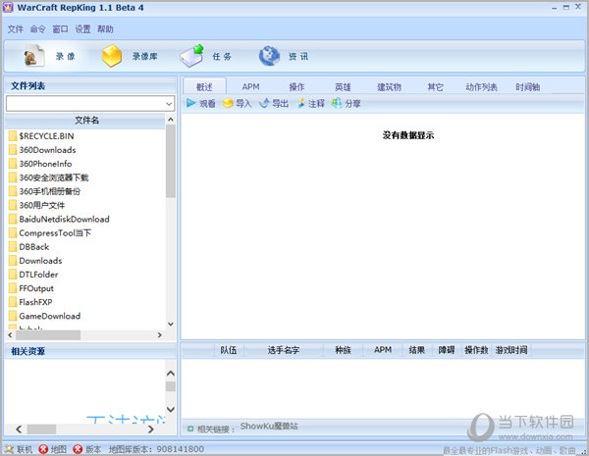Click the file list scroll up arrow
589x456 pixels.
171,120
